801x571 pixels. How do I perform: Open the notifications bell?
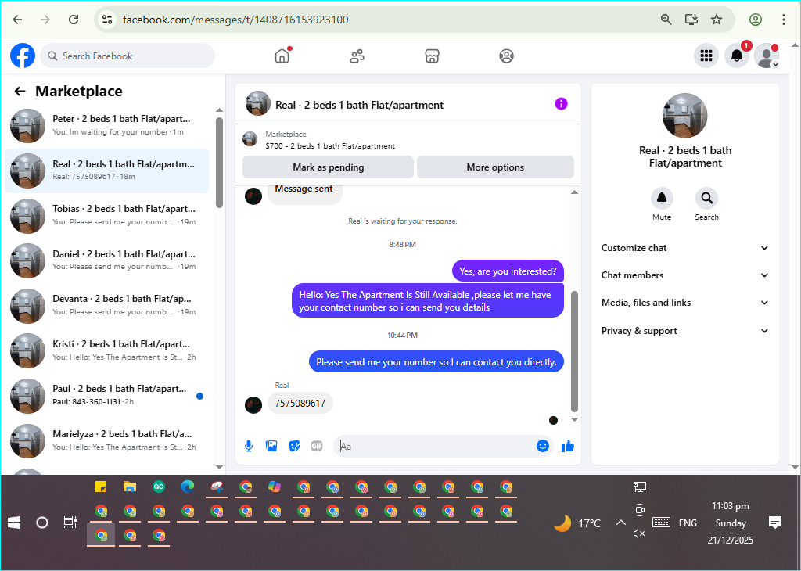[737, 56]
